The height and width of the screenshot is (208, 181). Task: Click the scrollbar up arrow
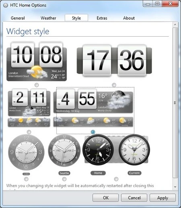[175, 25]
